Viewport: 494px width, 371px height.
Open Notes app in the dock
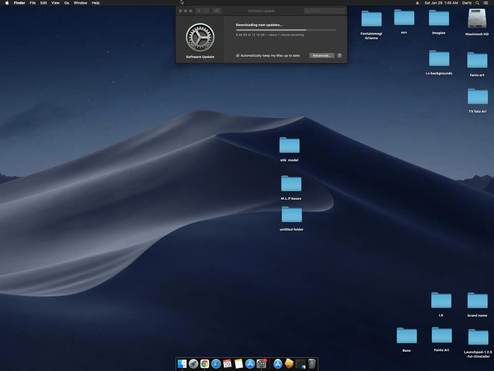click(239, 364)
